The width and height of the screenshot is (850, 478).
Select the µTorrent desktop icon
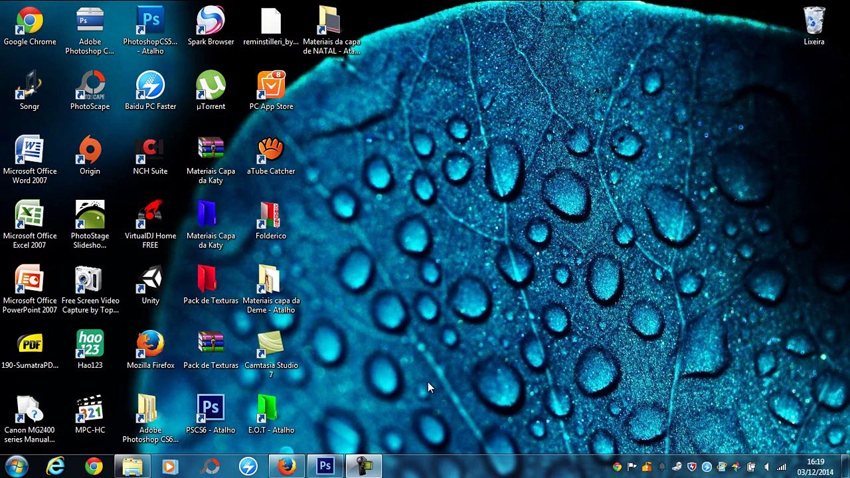coord(211,91)
